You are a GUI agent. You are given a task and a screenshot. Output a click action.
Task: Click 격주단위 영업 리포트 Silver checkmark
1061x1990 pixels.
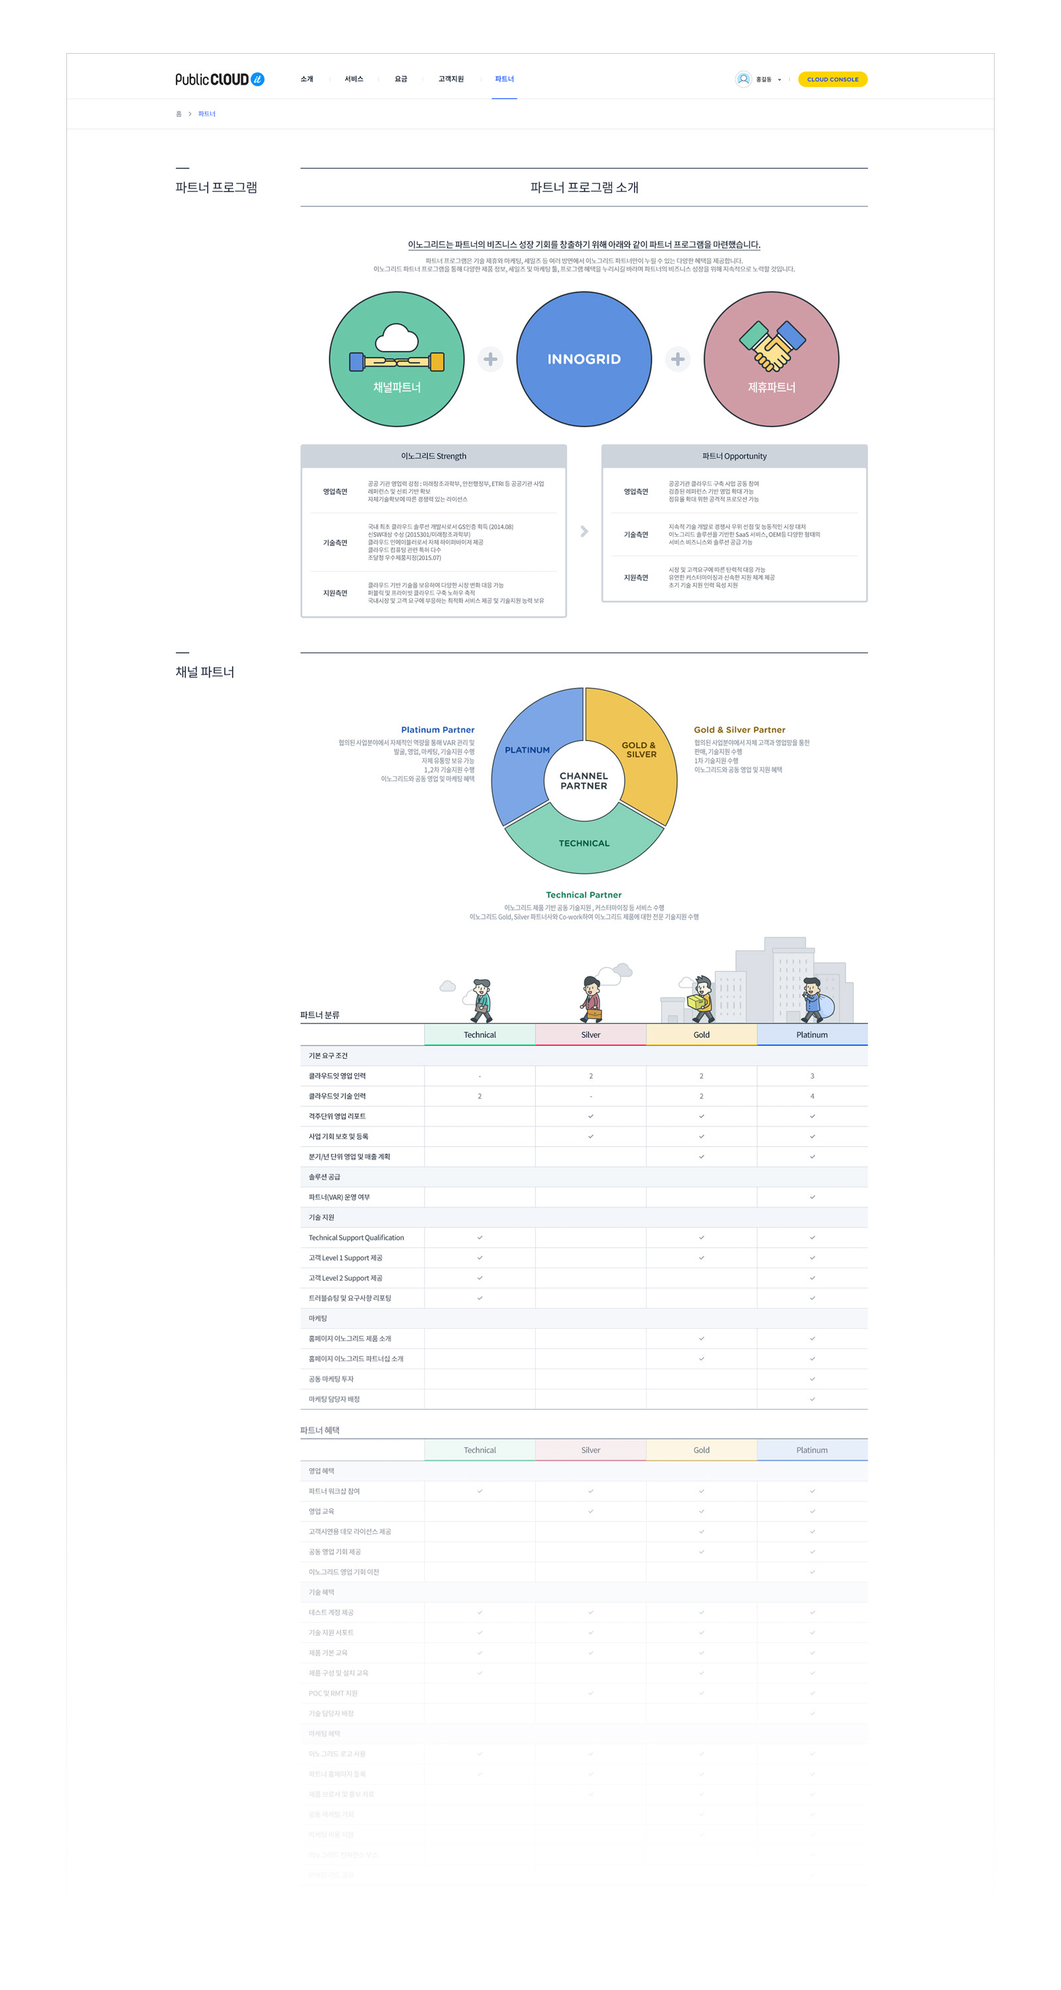point(591,1116)
